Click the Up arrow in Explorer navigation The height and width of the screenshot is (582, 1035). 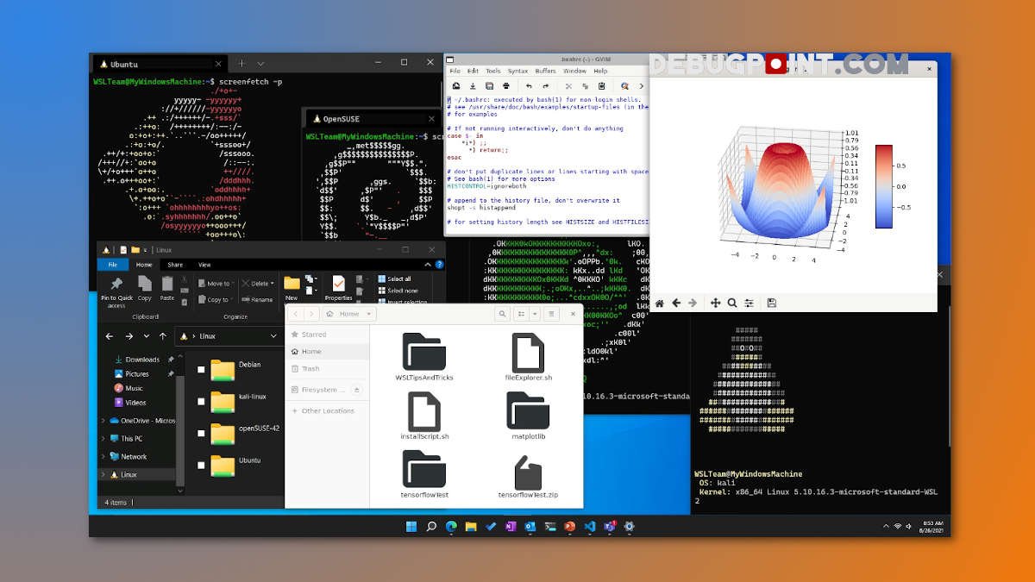pyautogui.click(x=163, y=336)
